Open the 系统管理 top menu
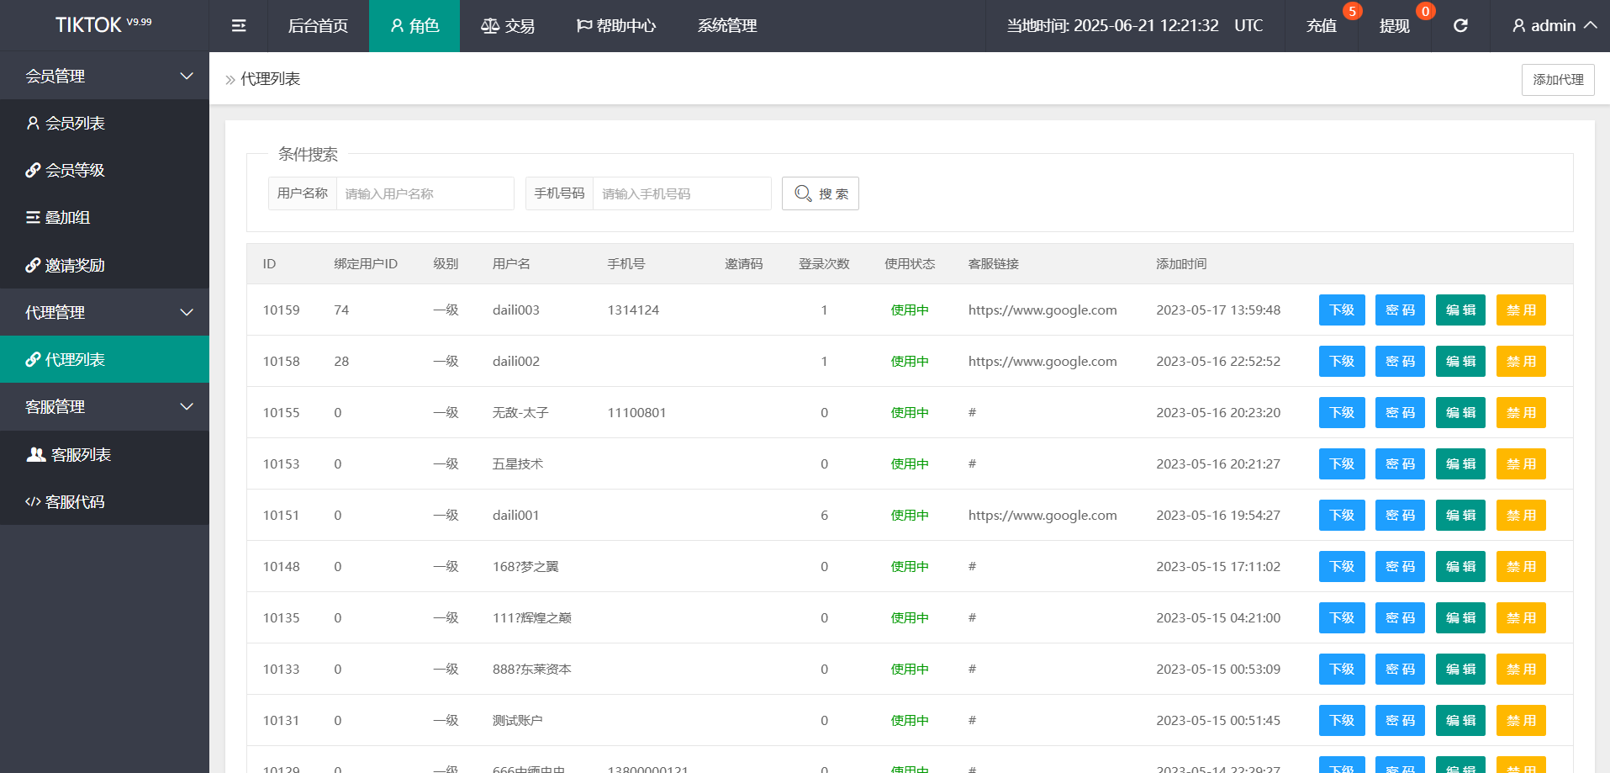This screenshot has width=1610, height=773. coord(727,26)
